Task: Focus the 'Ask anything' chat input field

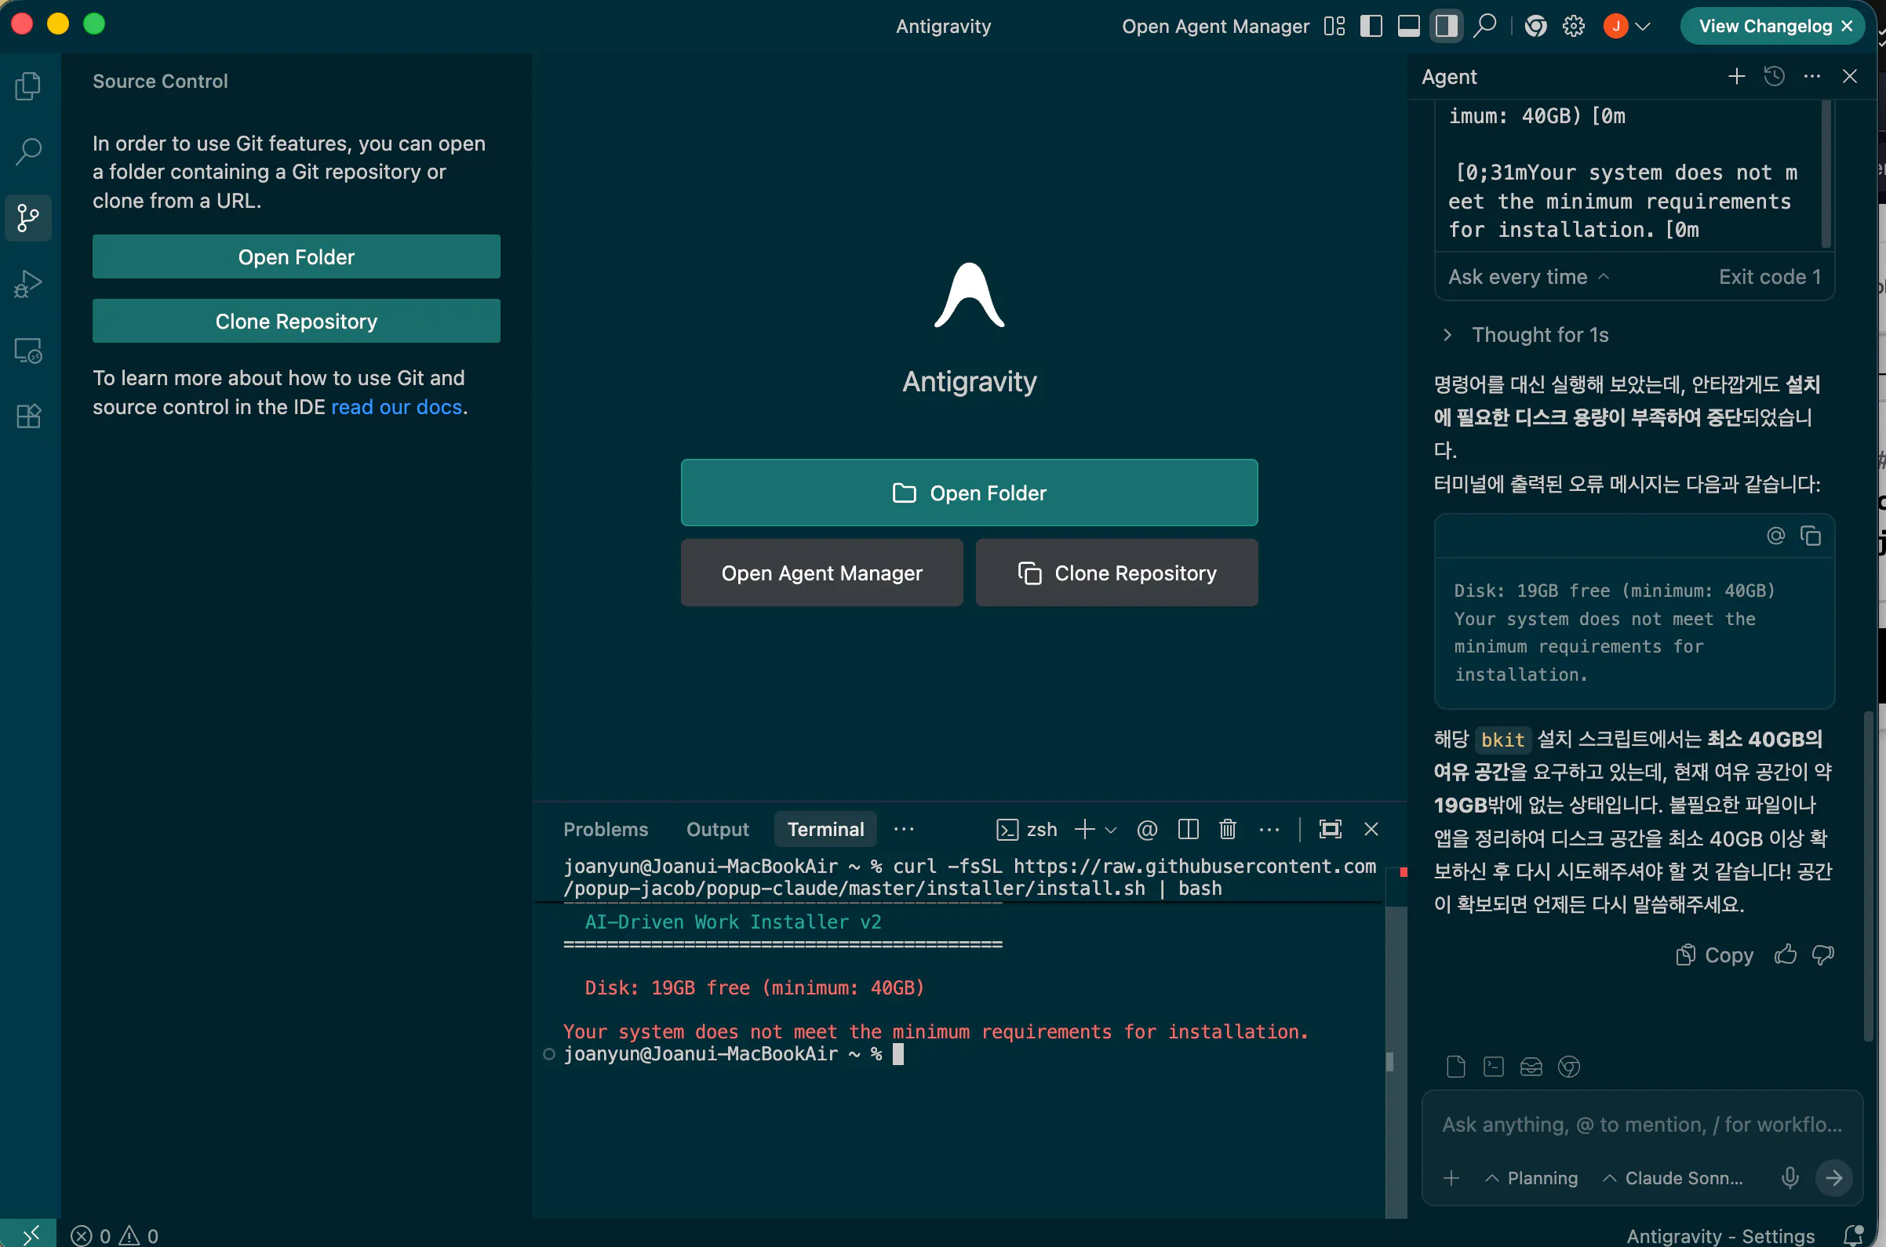Action: point(1642,1125)
